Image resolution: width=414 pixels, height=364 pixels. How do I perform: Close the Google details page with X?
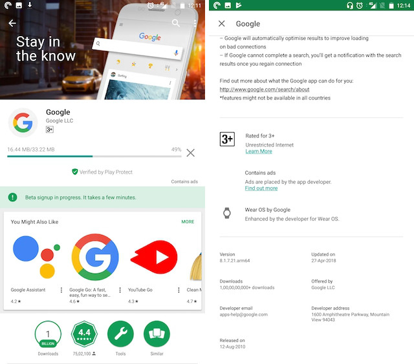222,24
